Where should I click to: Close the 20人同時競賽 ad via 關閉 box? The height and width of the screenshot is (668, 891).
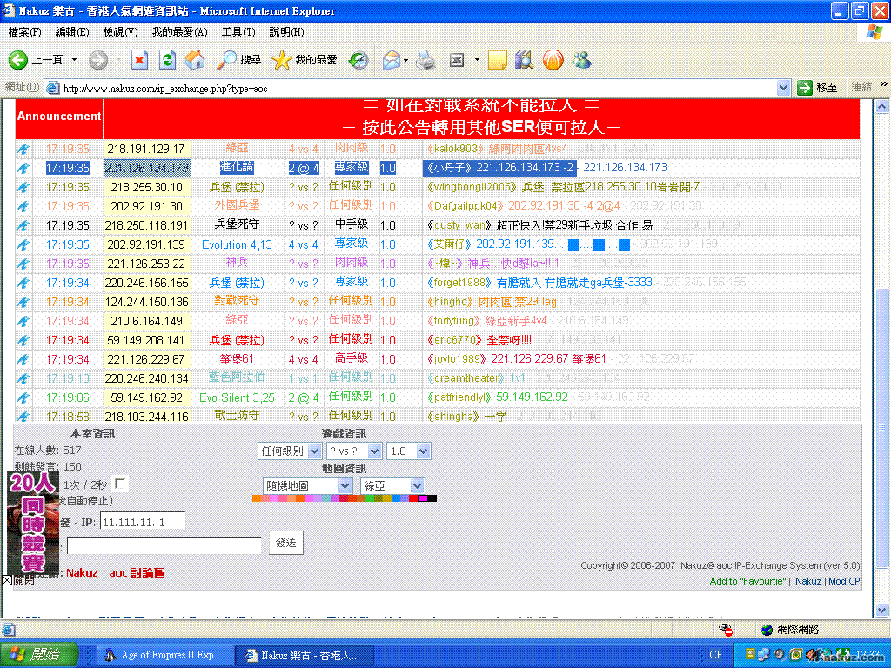point(7,580)
